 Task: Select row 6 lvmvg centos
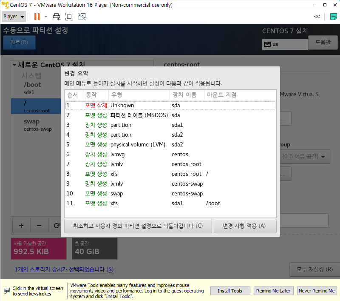click(x=170, y=154)
